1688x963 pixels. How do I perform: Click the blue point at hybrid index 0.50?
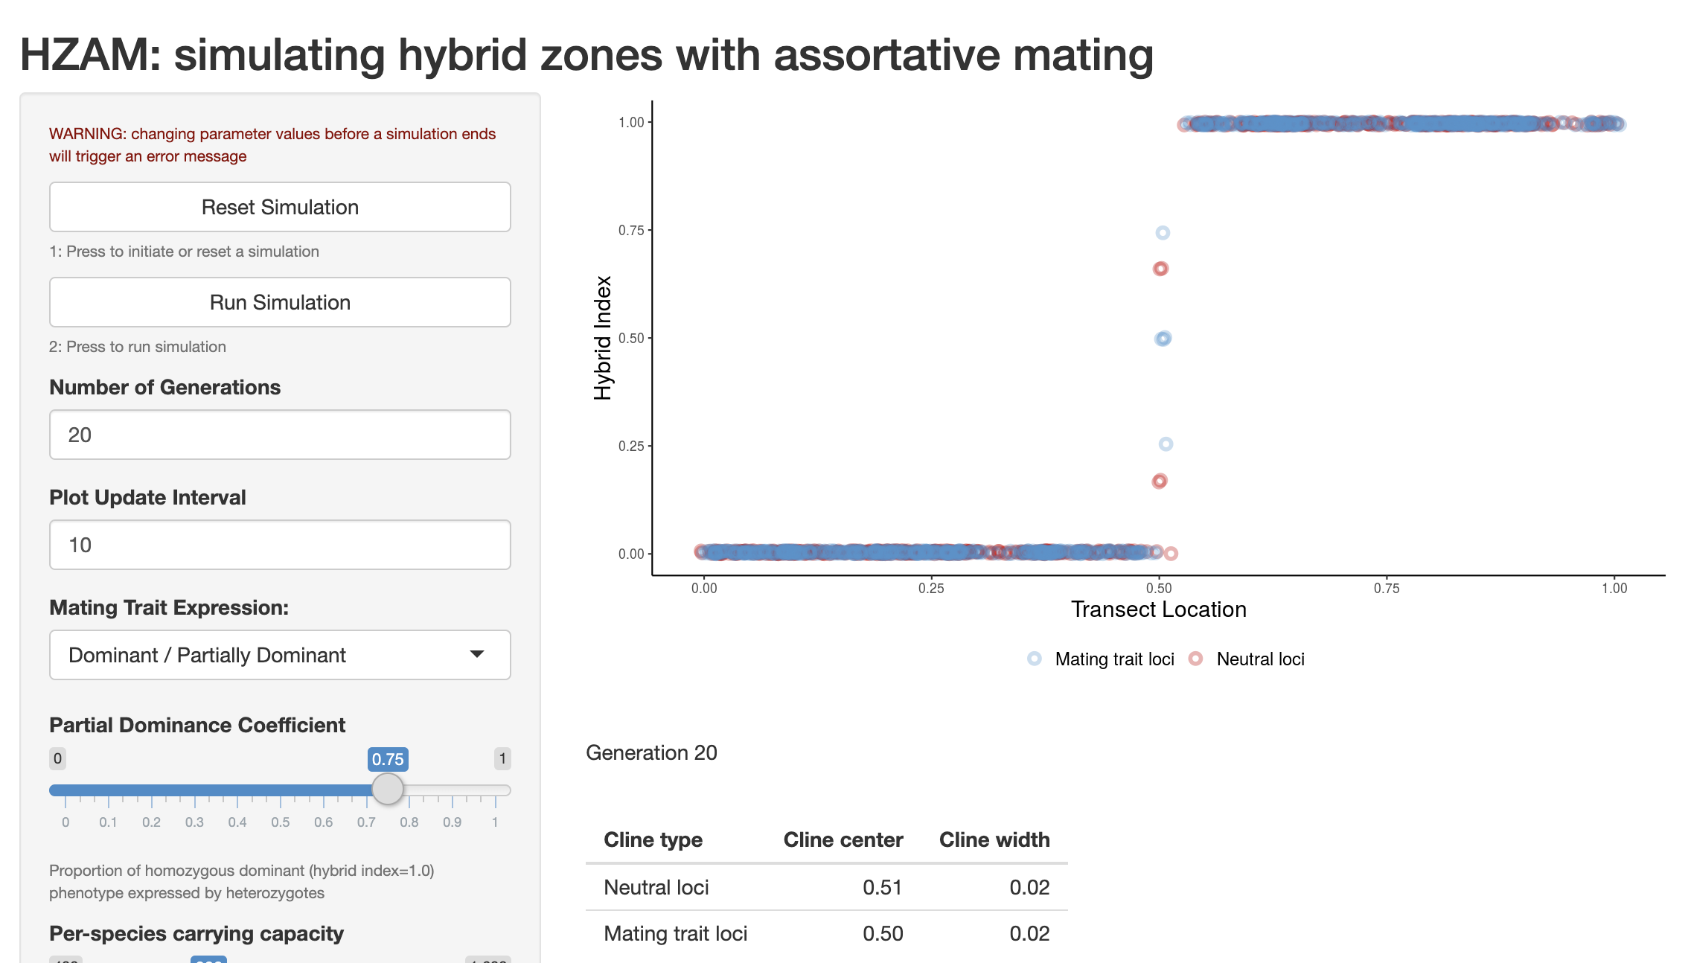pyautogui.click(x=1163, y=339)
